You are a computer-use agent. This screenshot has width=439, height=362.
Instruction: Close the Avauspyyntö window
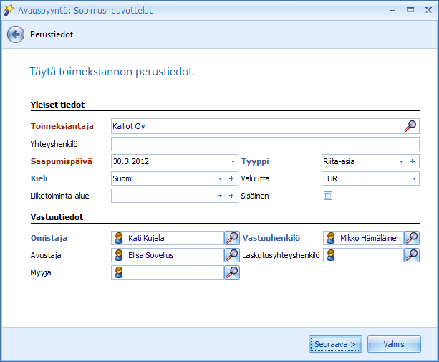point(428,10)
